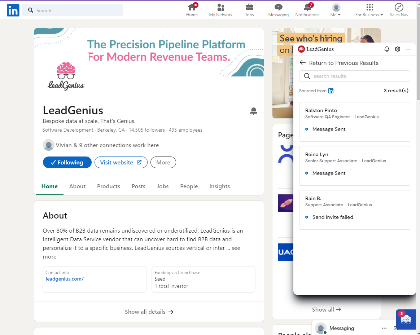Open the LeadGenius panel settings gear
Image resolution: width=420 pixels, height=335 pixels.
coord(398,49)
